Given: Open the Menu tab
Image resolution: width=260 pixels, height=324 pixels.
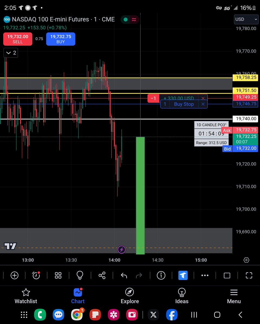Looking at the screenshot, I should coord(234,296).
